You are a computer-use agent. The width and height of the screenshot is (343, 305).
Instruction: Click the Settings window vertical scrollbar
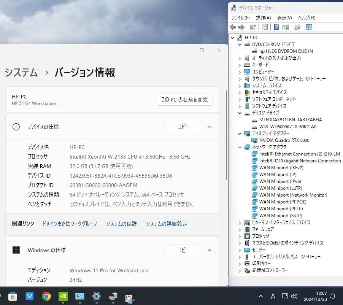pos(226,135)
